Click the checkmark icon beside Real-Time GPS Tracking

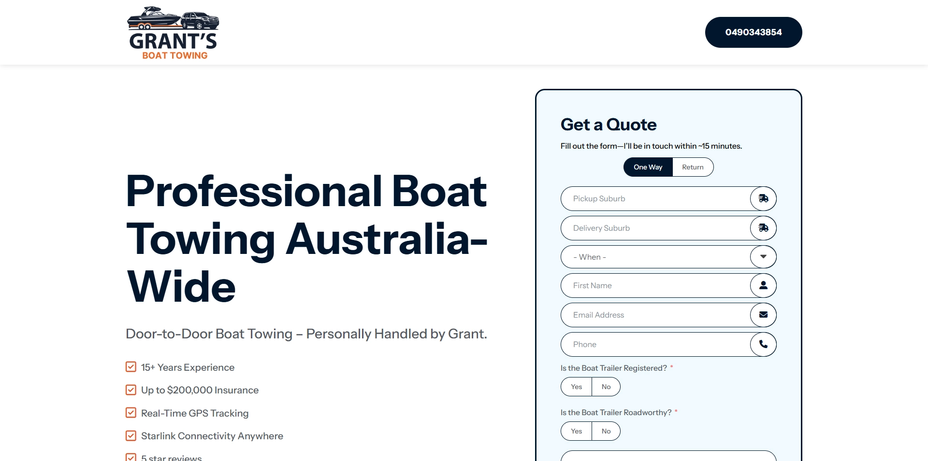pos(130,413)
